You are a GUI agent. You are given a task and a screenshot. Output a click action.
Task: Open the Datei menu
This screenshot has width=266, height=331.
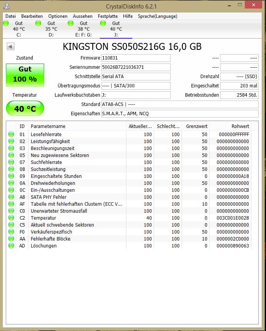pyautogui.click(x=10, y=16)
